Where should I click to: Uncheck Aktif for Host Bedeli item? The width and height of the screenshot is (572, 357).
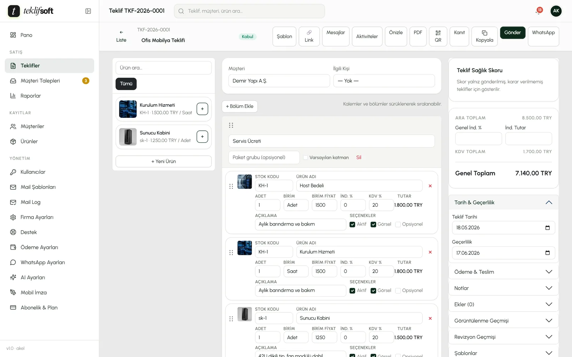point(352,225)
